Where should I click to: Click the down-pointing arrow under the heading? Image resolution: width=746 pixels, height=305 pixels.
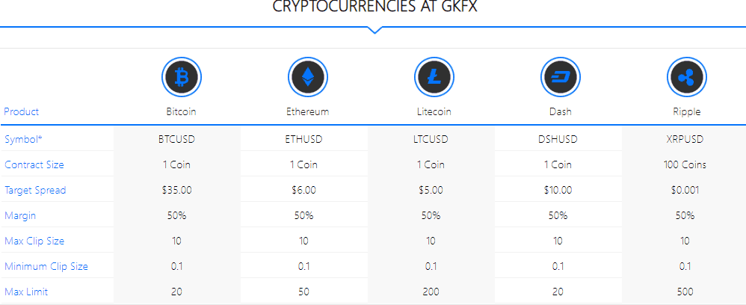pos(375,30)
